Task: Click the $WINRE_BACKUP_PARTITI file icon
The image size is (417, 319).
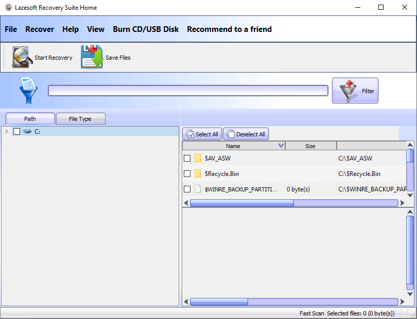Action: tap(198, 189)
